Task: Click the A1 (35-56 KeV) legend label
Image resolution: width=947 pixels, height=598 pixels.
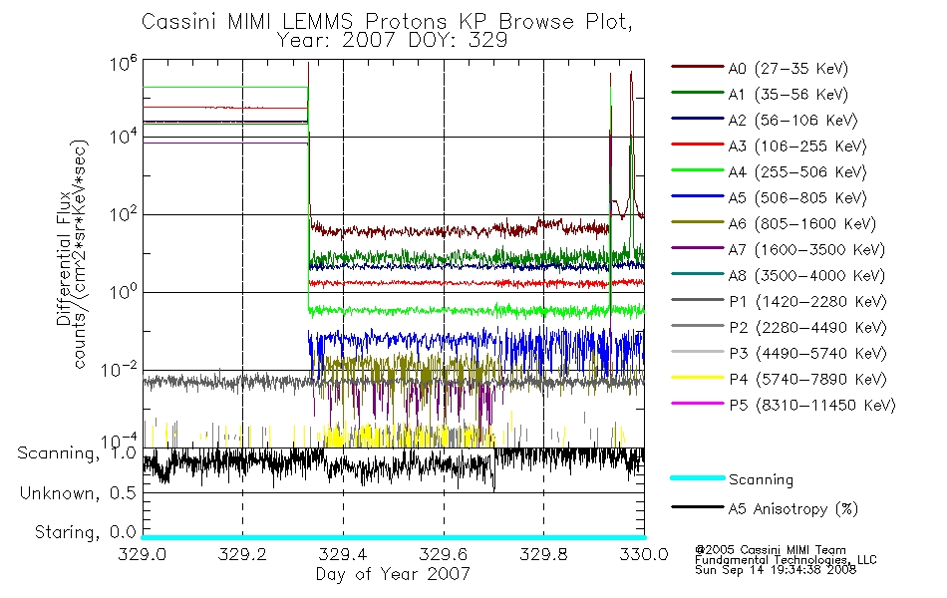Action: pos(789,95)
